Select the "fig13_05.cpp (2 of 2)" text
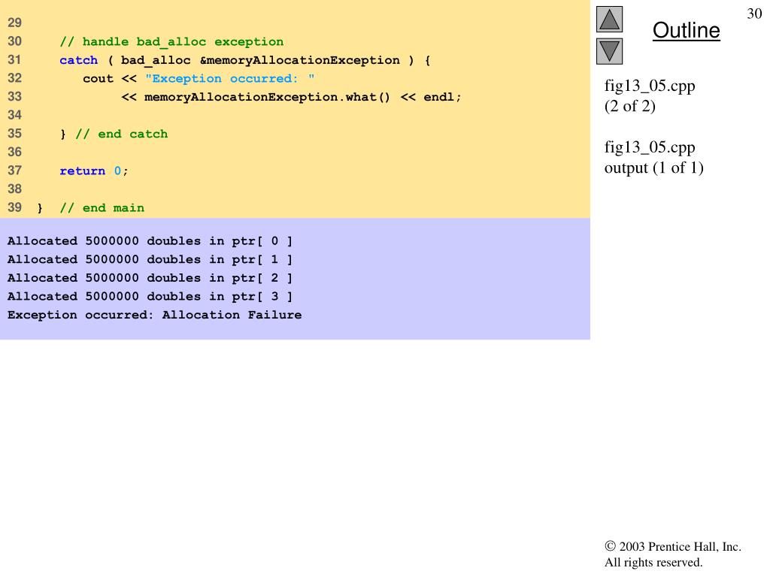Viewport: 770px width, 577px height. [x=650, y=95]
